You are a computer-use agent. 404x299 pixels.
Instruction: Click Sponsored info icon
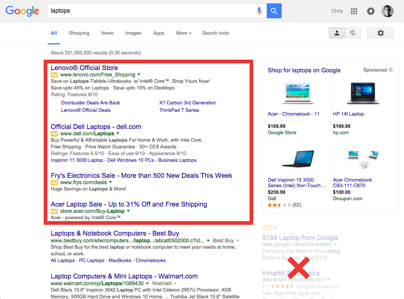[391, 70]
